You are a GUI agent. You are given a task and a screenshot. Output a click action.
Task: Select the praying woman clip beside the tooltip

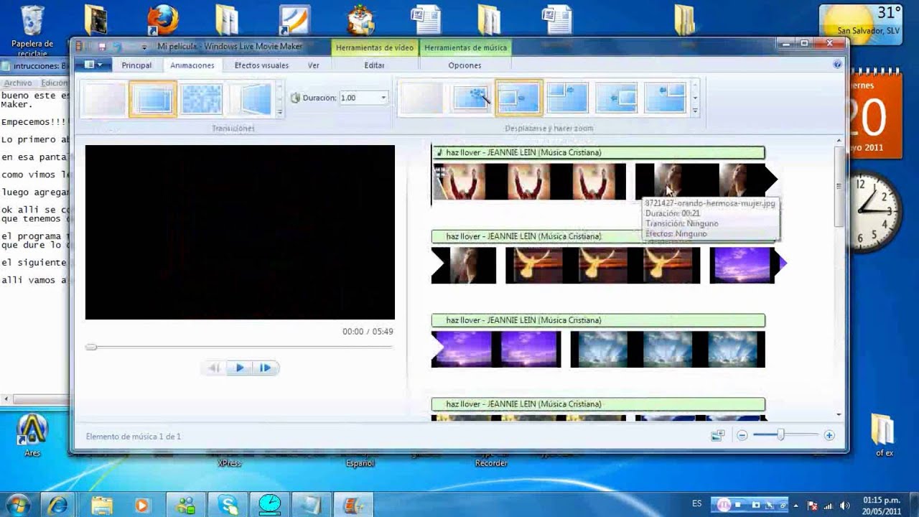pos(707,181)
